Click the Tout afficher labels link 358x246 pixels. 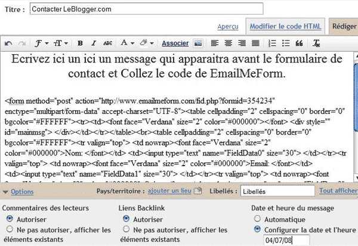pos(338,191)
